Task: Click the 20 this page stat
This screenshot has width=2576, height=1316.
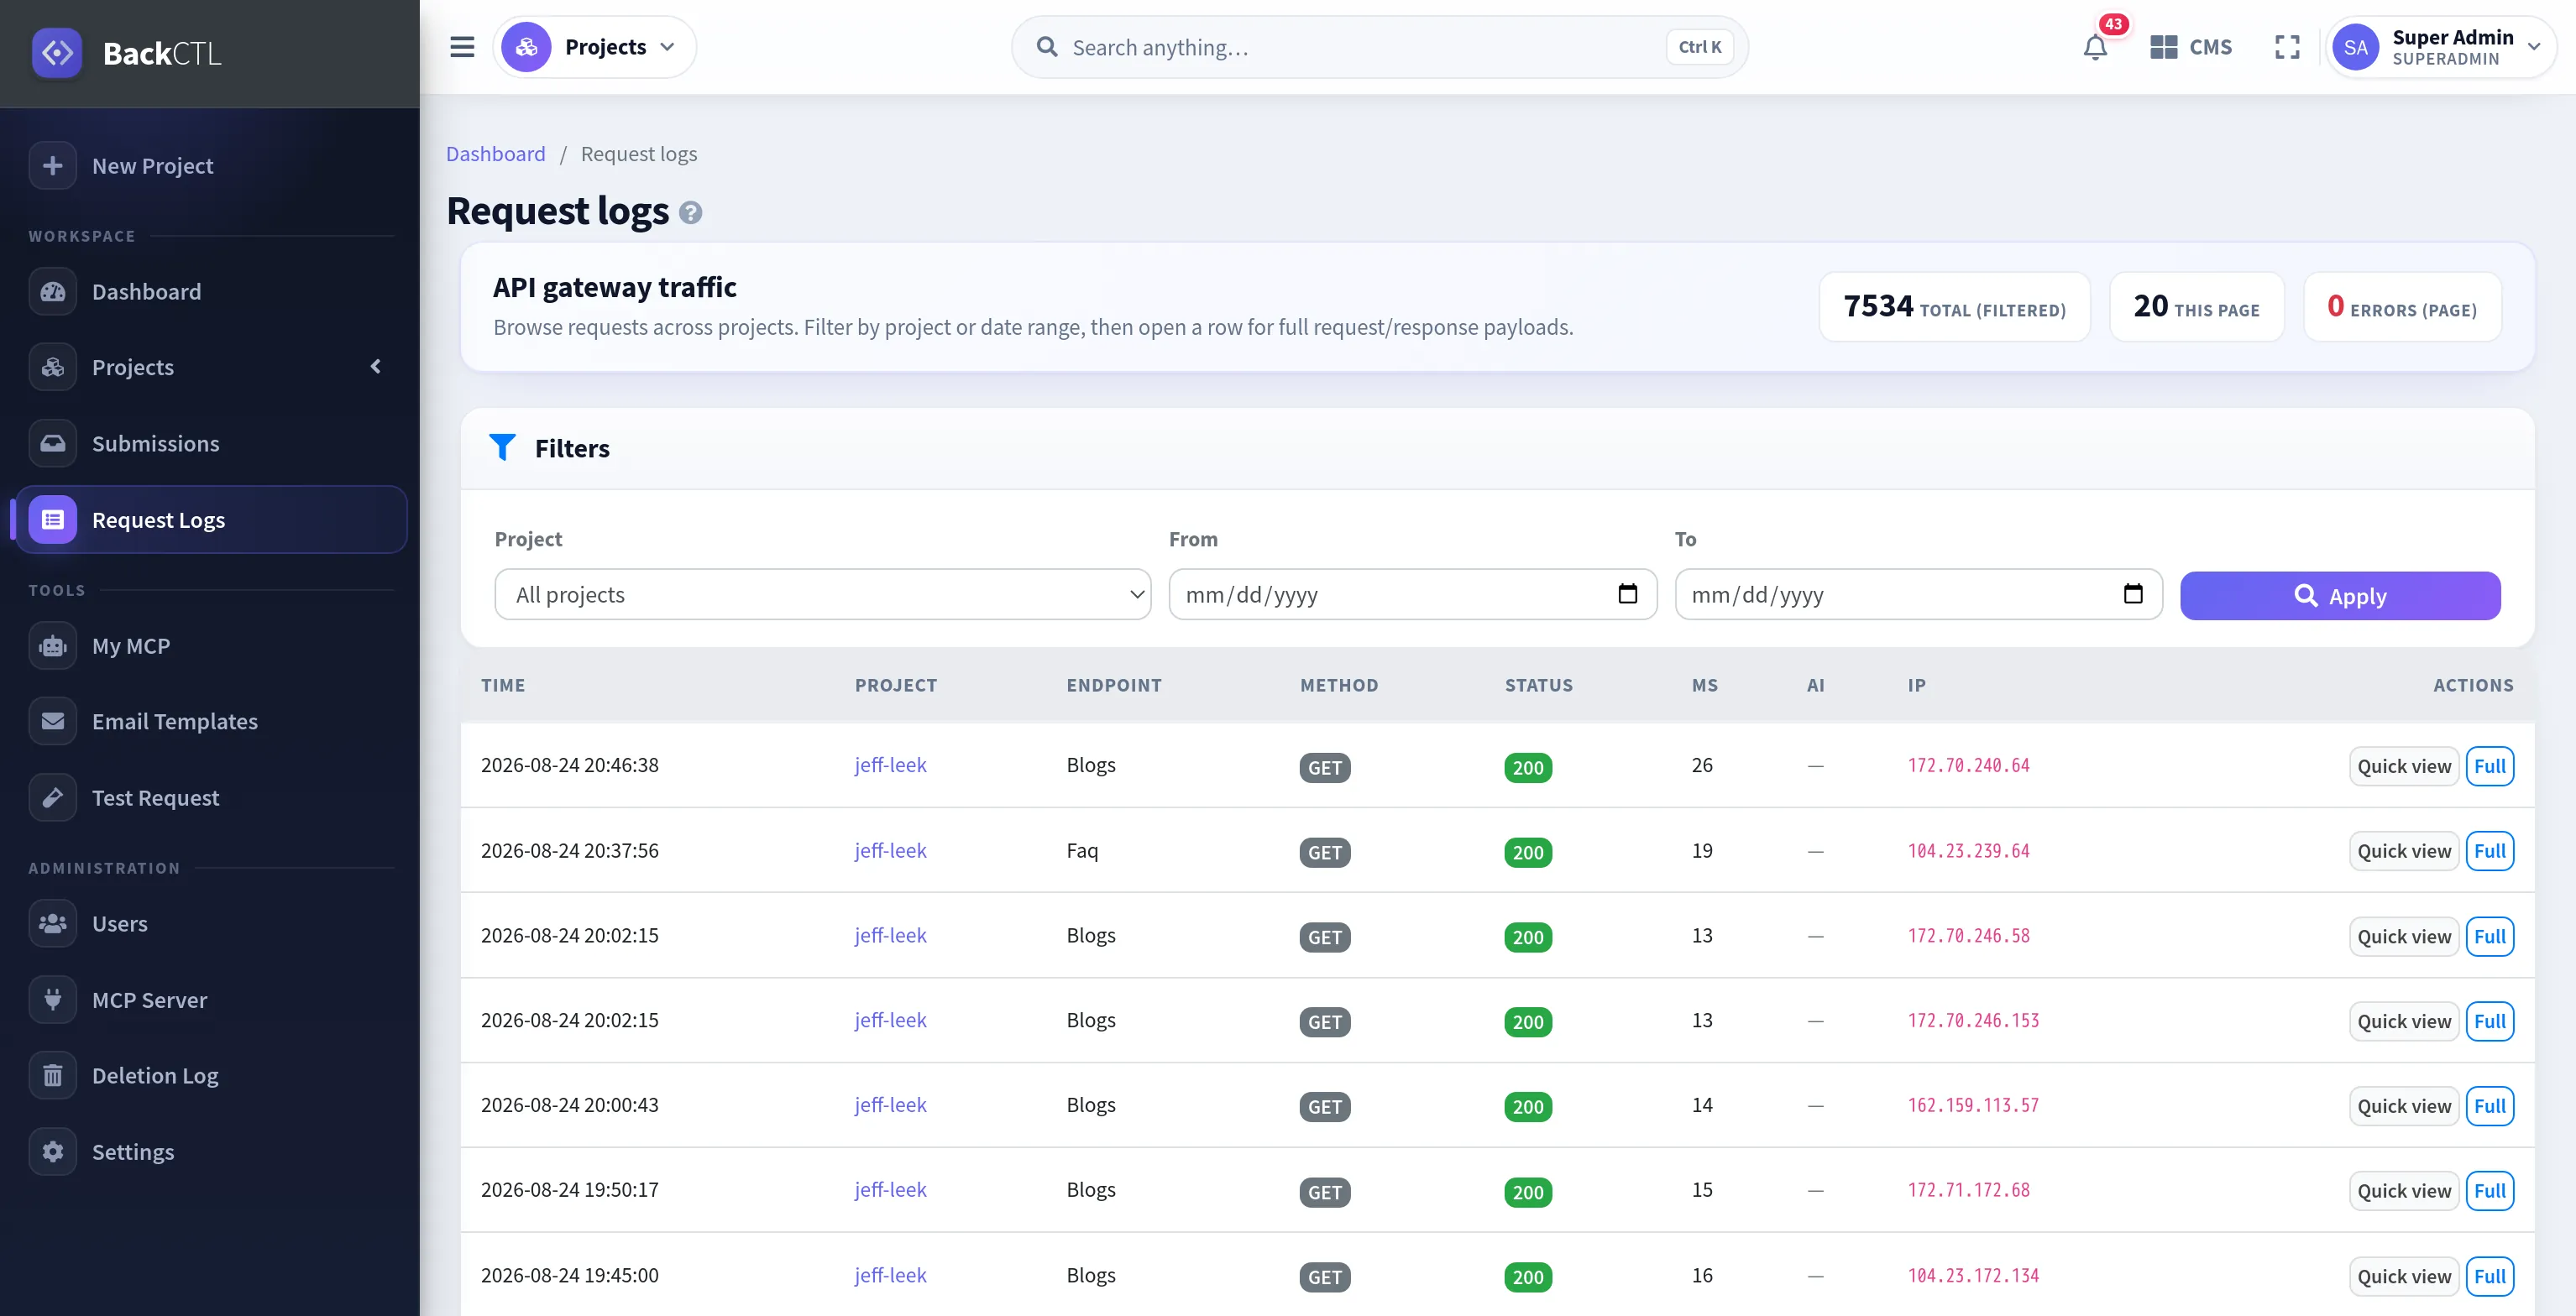Action: (x=2197, y=307)
